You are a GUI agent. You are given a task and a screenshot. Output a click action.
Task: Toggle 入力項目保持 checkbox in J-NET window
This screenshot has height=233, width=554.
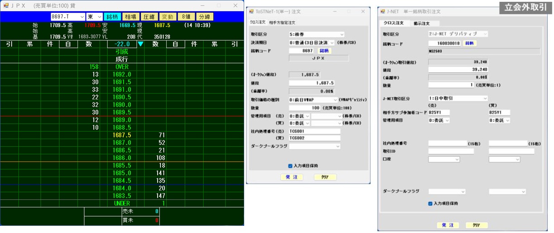point(430,204)
